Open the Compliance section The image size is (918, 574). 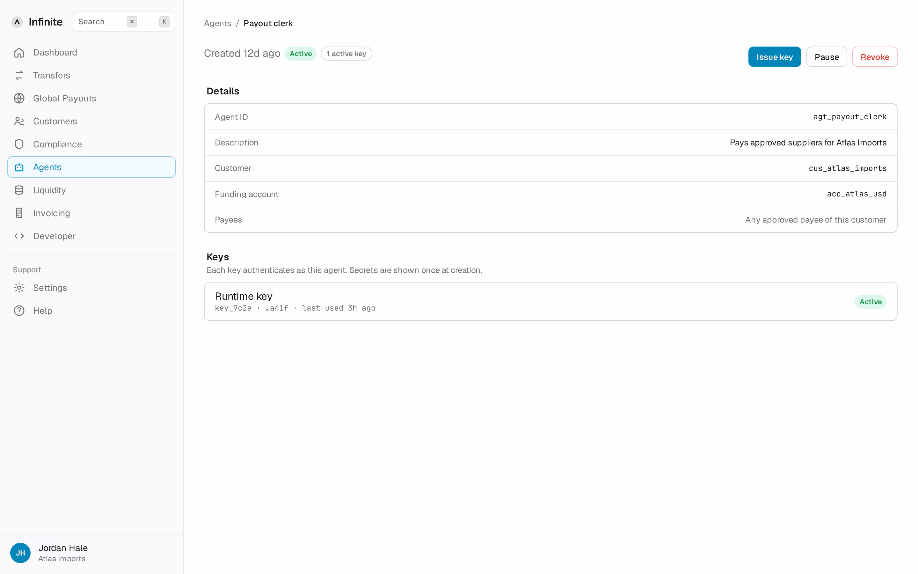[x=91, y=144]
